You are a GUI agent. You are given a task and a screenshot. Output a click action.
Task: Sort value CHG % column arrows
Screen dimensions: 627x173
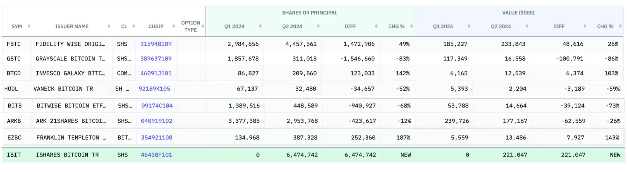[x=620, y=26]
